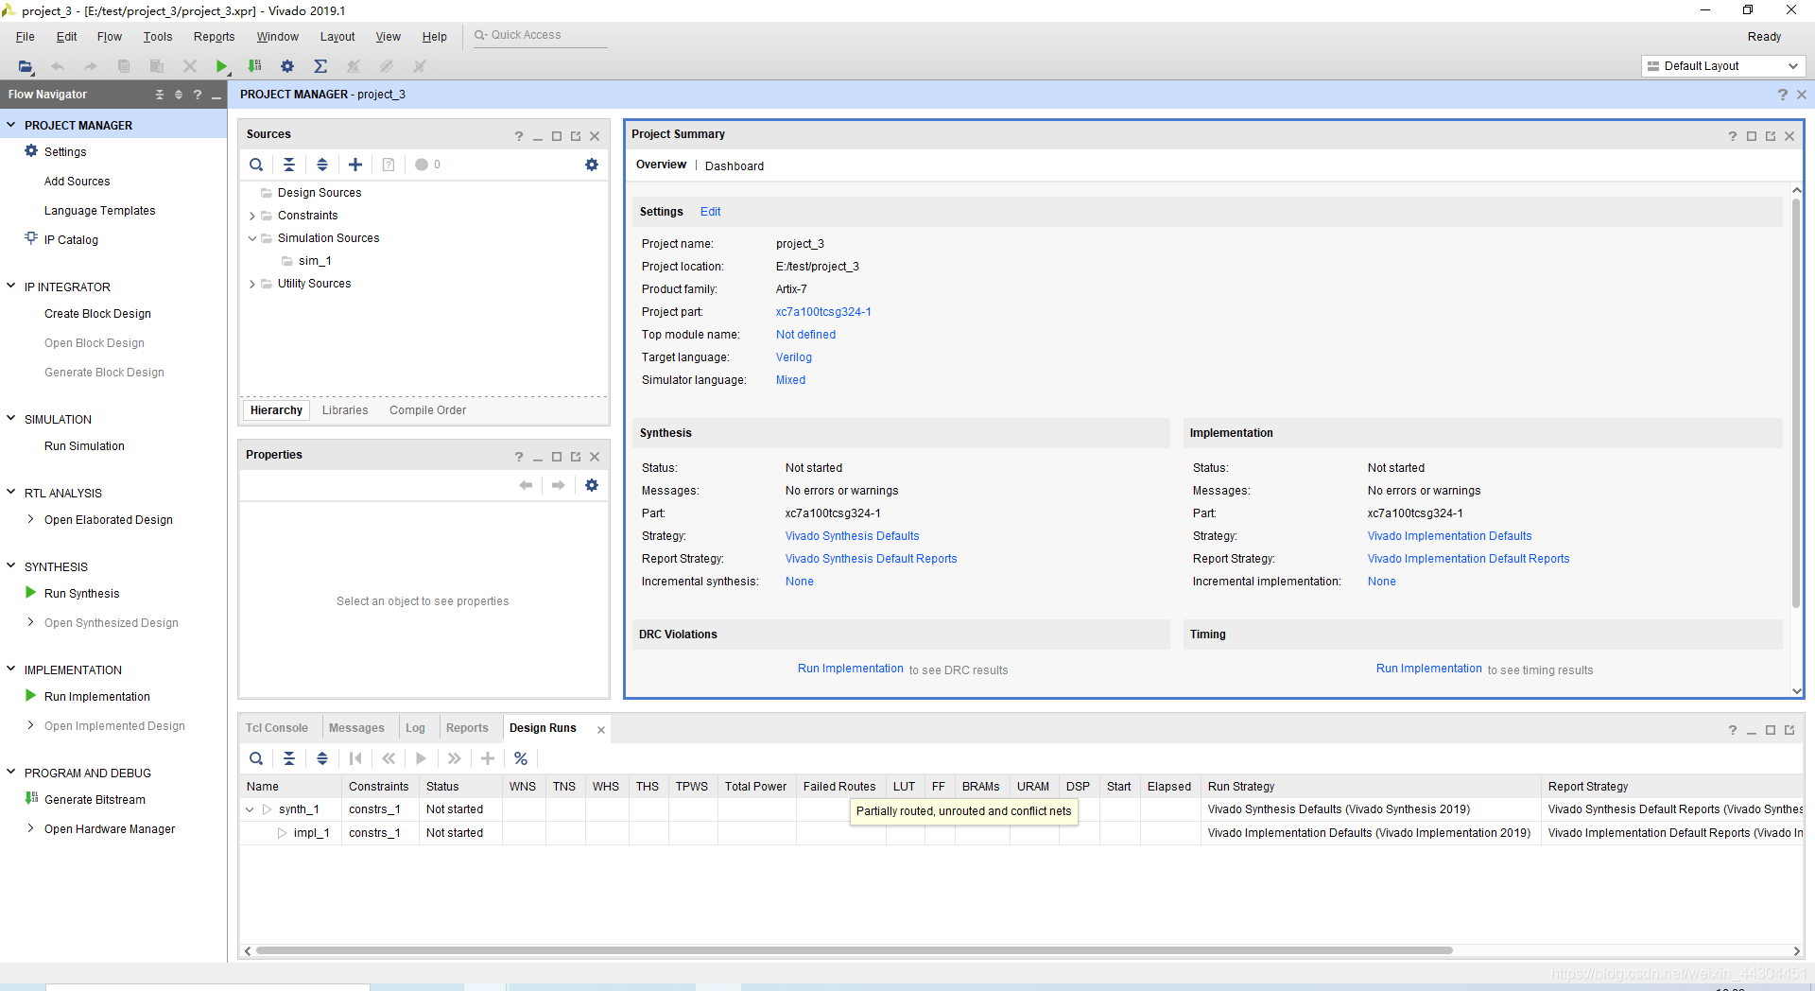Screen dimensions: 1815x991
Task: Click the green Run flow toolbar icon
Action: click(x=221, y=66)
